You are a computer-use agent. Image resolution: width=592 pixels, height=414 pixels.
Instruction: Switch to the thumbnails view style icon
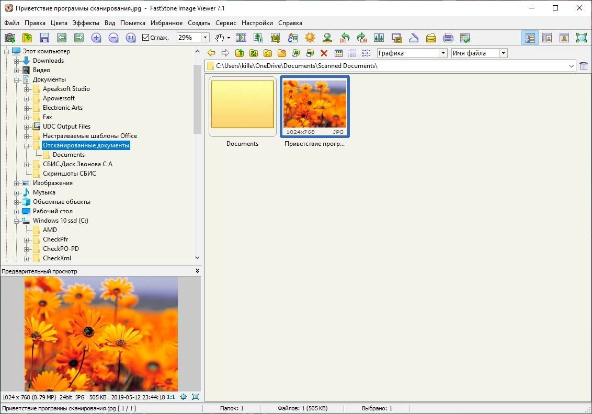tap(339, 53)
